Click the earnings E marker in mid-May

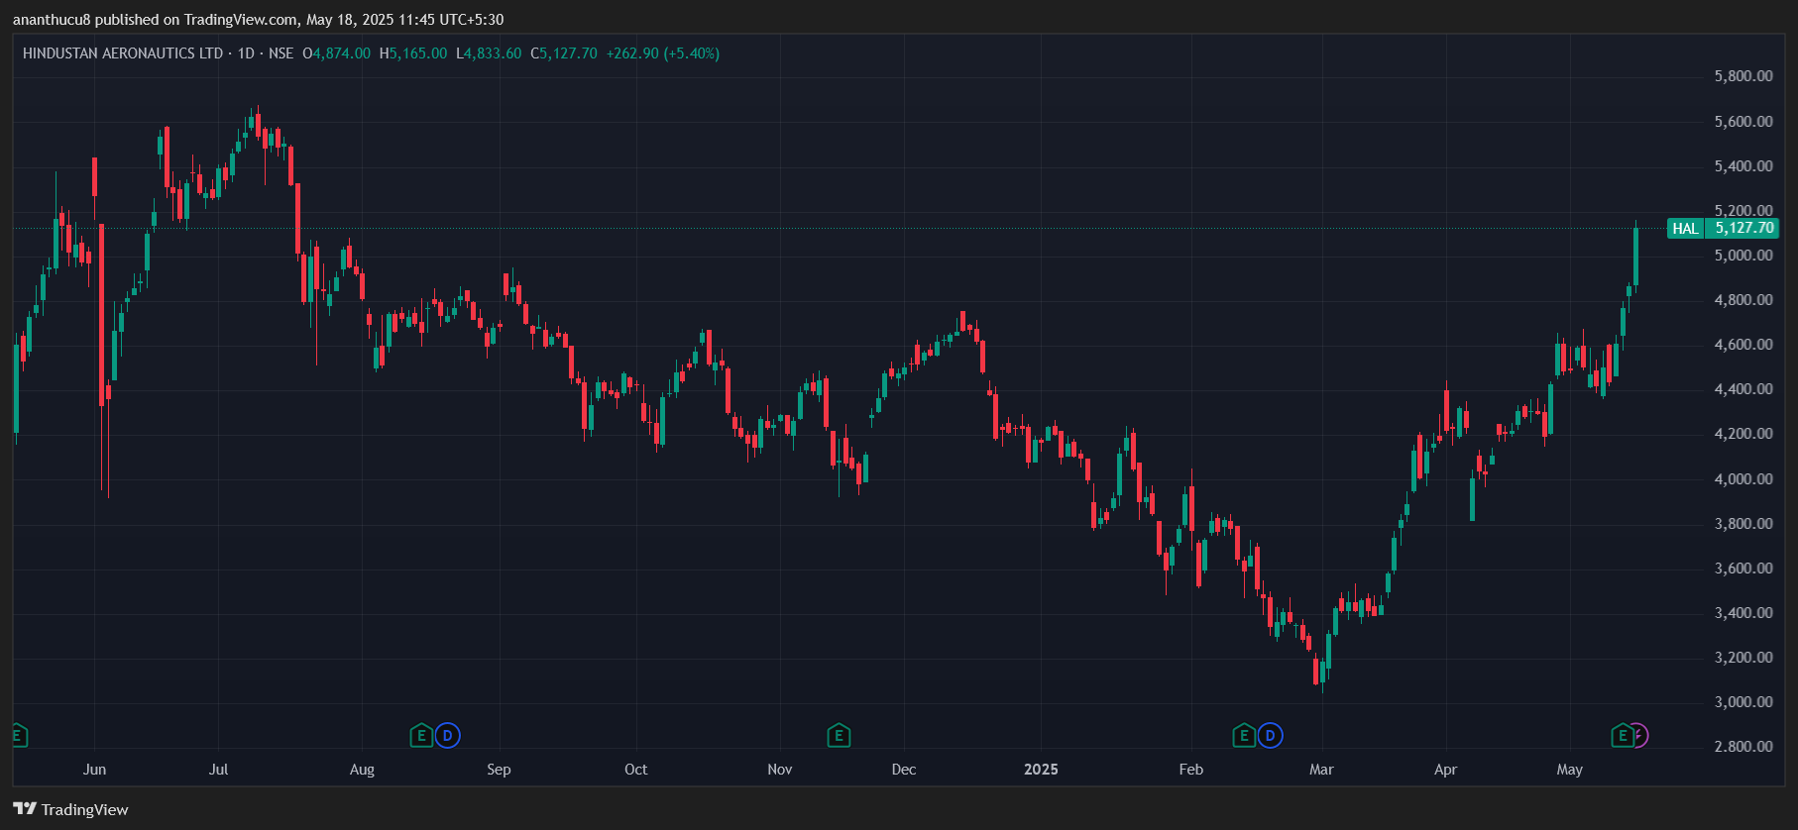[1623, 736]
